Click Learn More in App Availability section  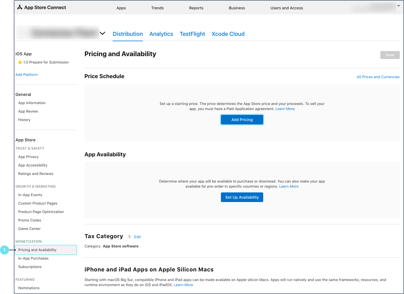289,187
